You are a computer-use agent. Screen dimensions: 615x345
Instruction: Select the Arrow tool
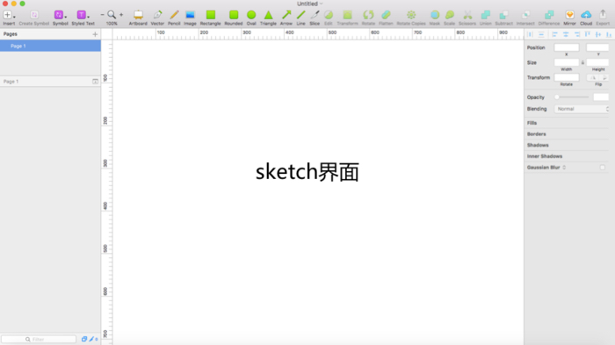click(286, 15)
